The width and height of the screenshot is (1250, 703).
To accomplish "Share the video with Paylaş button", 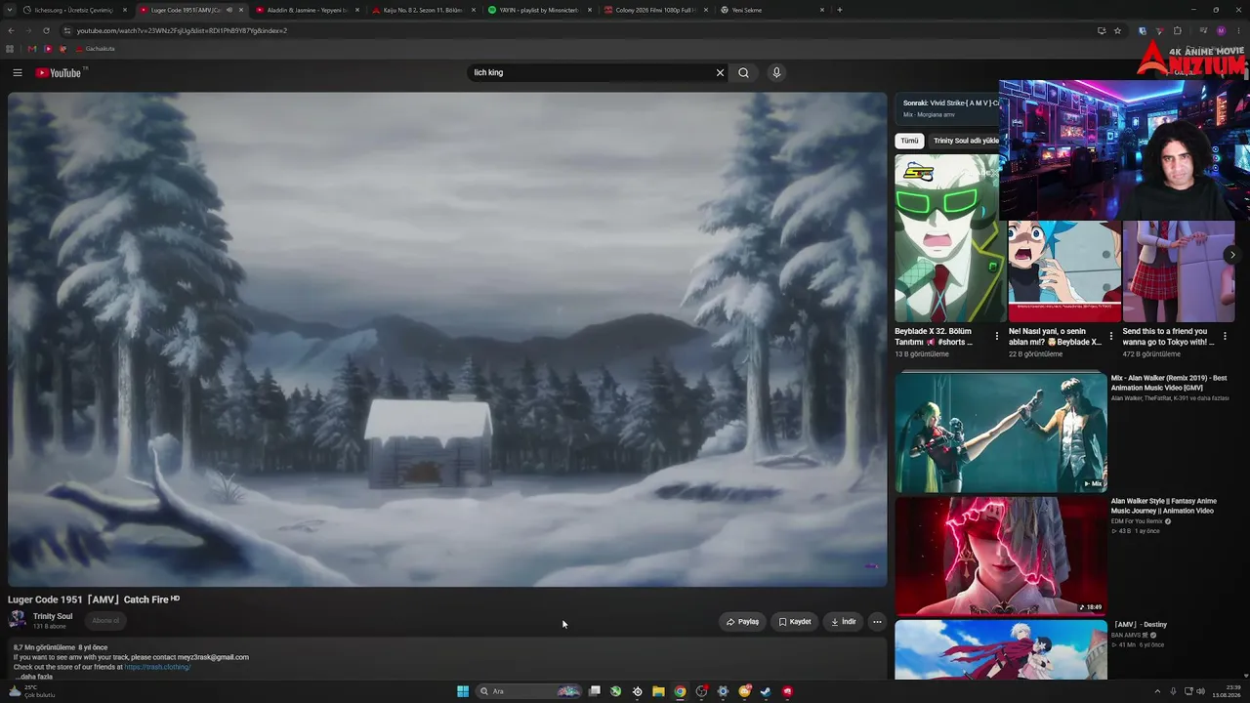I will point(742,621).
